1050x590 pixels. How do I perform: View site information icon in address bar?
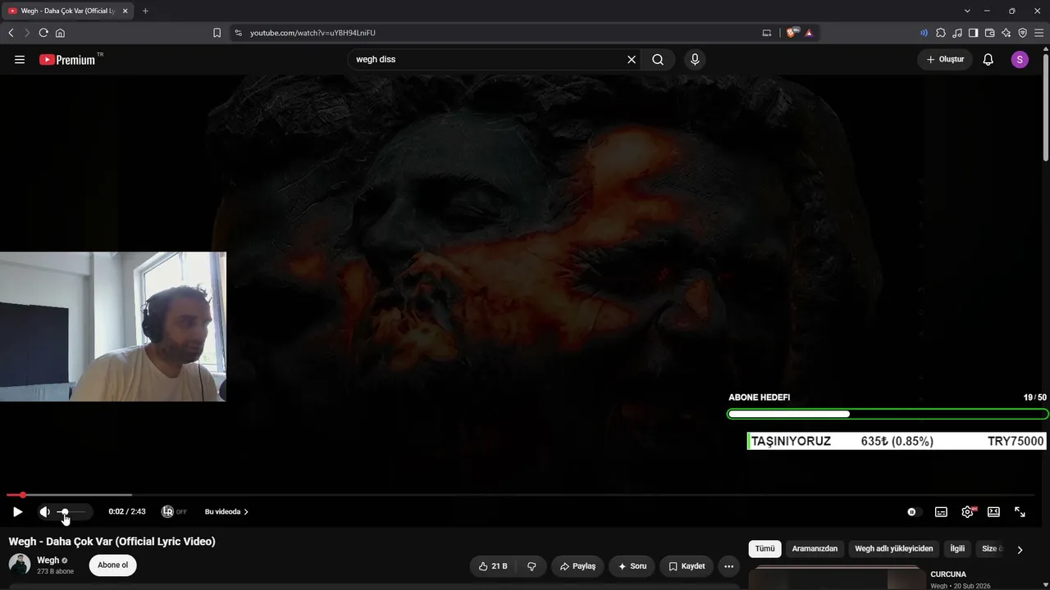(238, 33)
